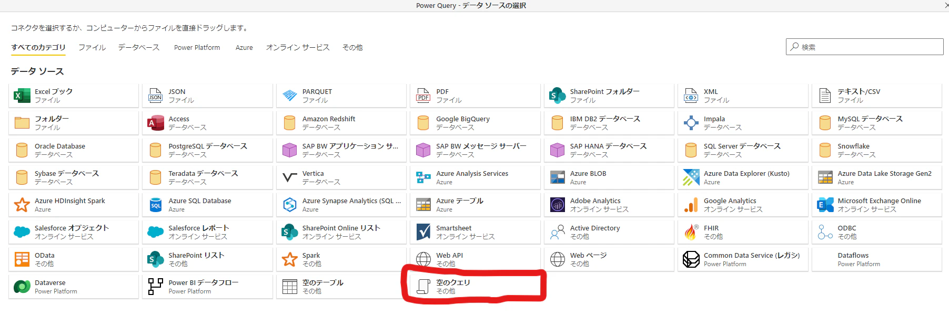Image resolution: width=949 pixels, height=316 pixels.
Task: Select the Azure category tab
Action: coord(244,47)
